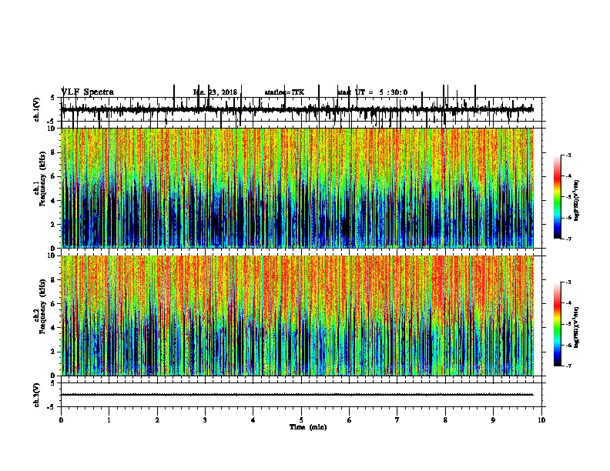This screenshot has width=610, height=471.
Task: Click the ch.1 spectrogram panel
Action: 297,188
